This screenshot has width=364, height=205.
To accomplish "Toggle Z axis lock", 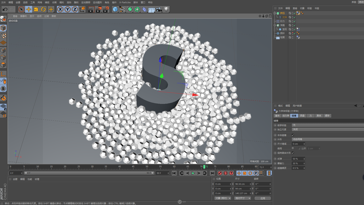I will 75,10.
